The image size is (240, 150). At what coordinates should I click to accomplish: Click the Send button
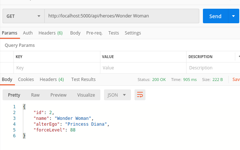click(215, 16)
